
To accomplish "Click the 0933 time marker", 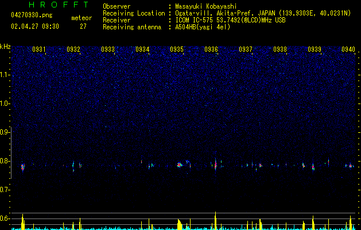I will coord(108,49).
